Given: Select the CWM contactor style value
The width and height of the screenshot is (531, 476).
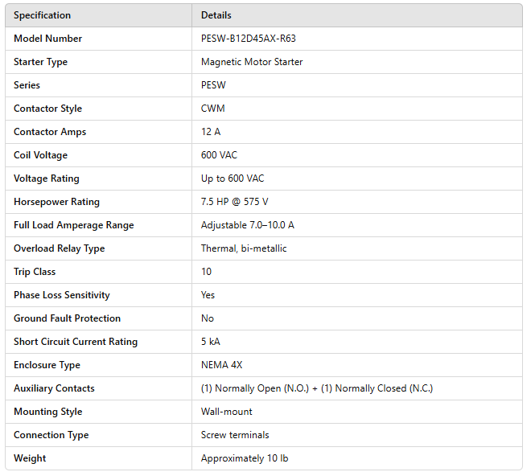Looking at the screenshot, I should click(x=213, y=109).
